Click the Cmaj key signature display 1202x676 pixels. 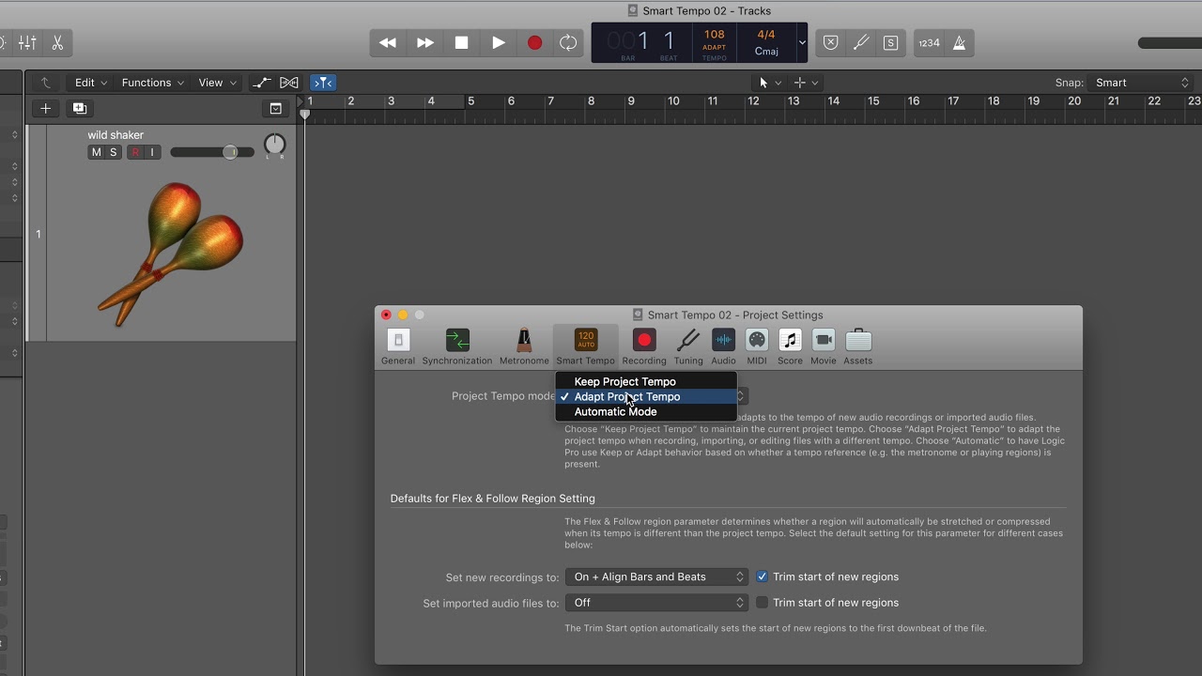[x=766, y=52]
